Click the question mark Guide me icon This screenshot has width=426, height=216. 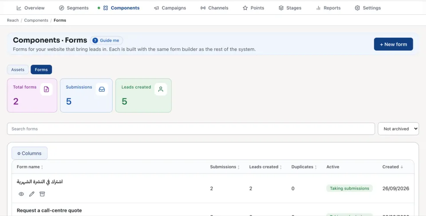tap(95, 40)
